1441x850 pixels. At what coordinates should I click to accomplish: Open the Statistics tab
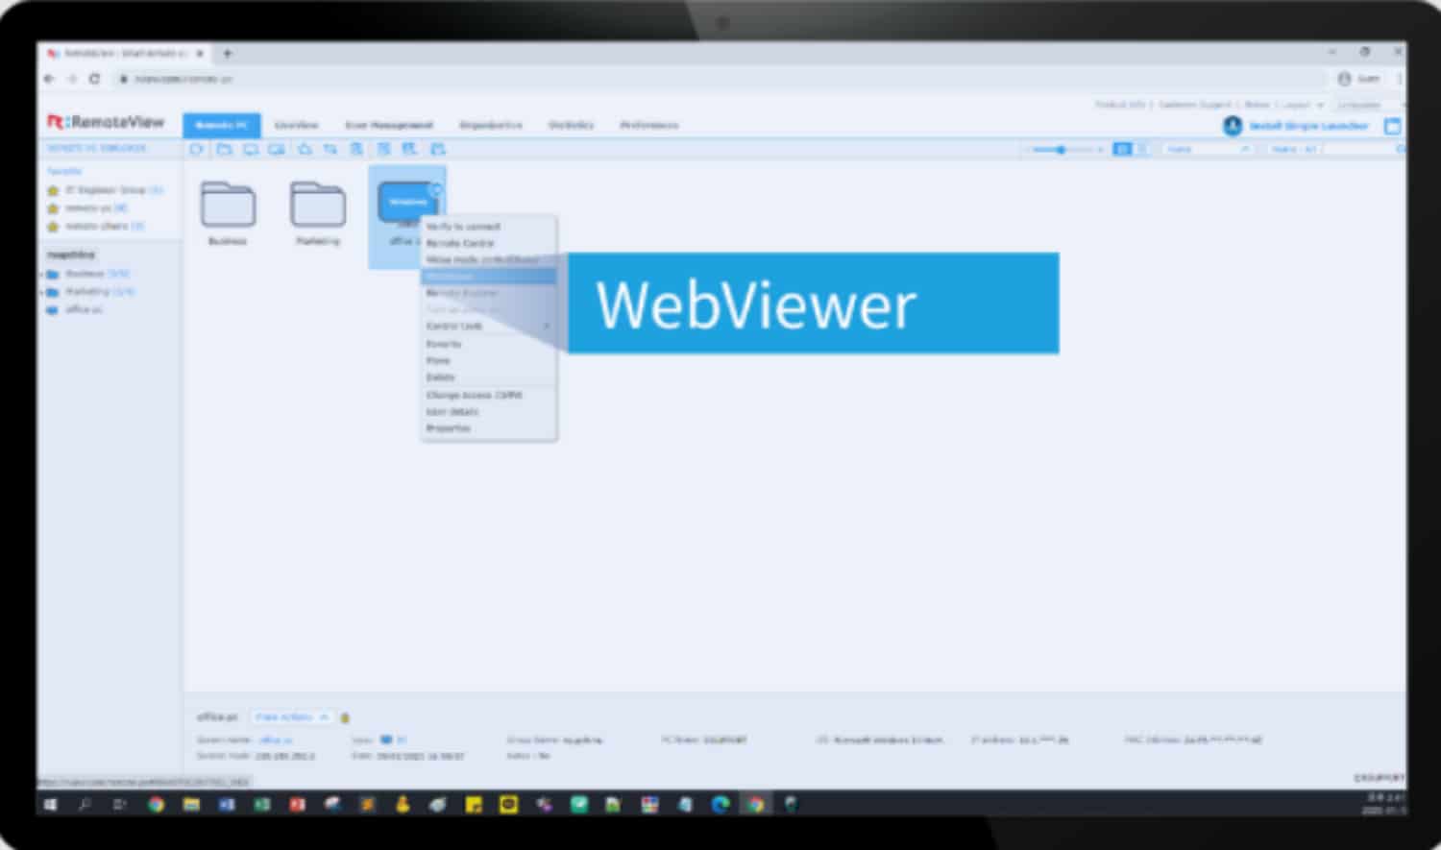(571, 125)
